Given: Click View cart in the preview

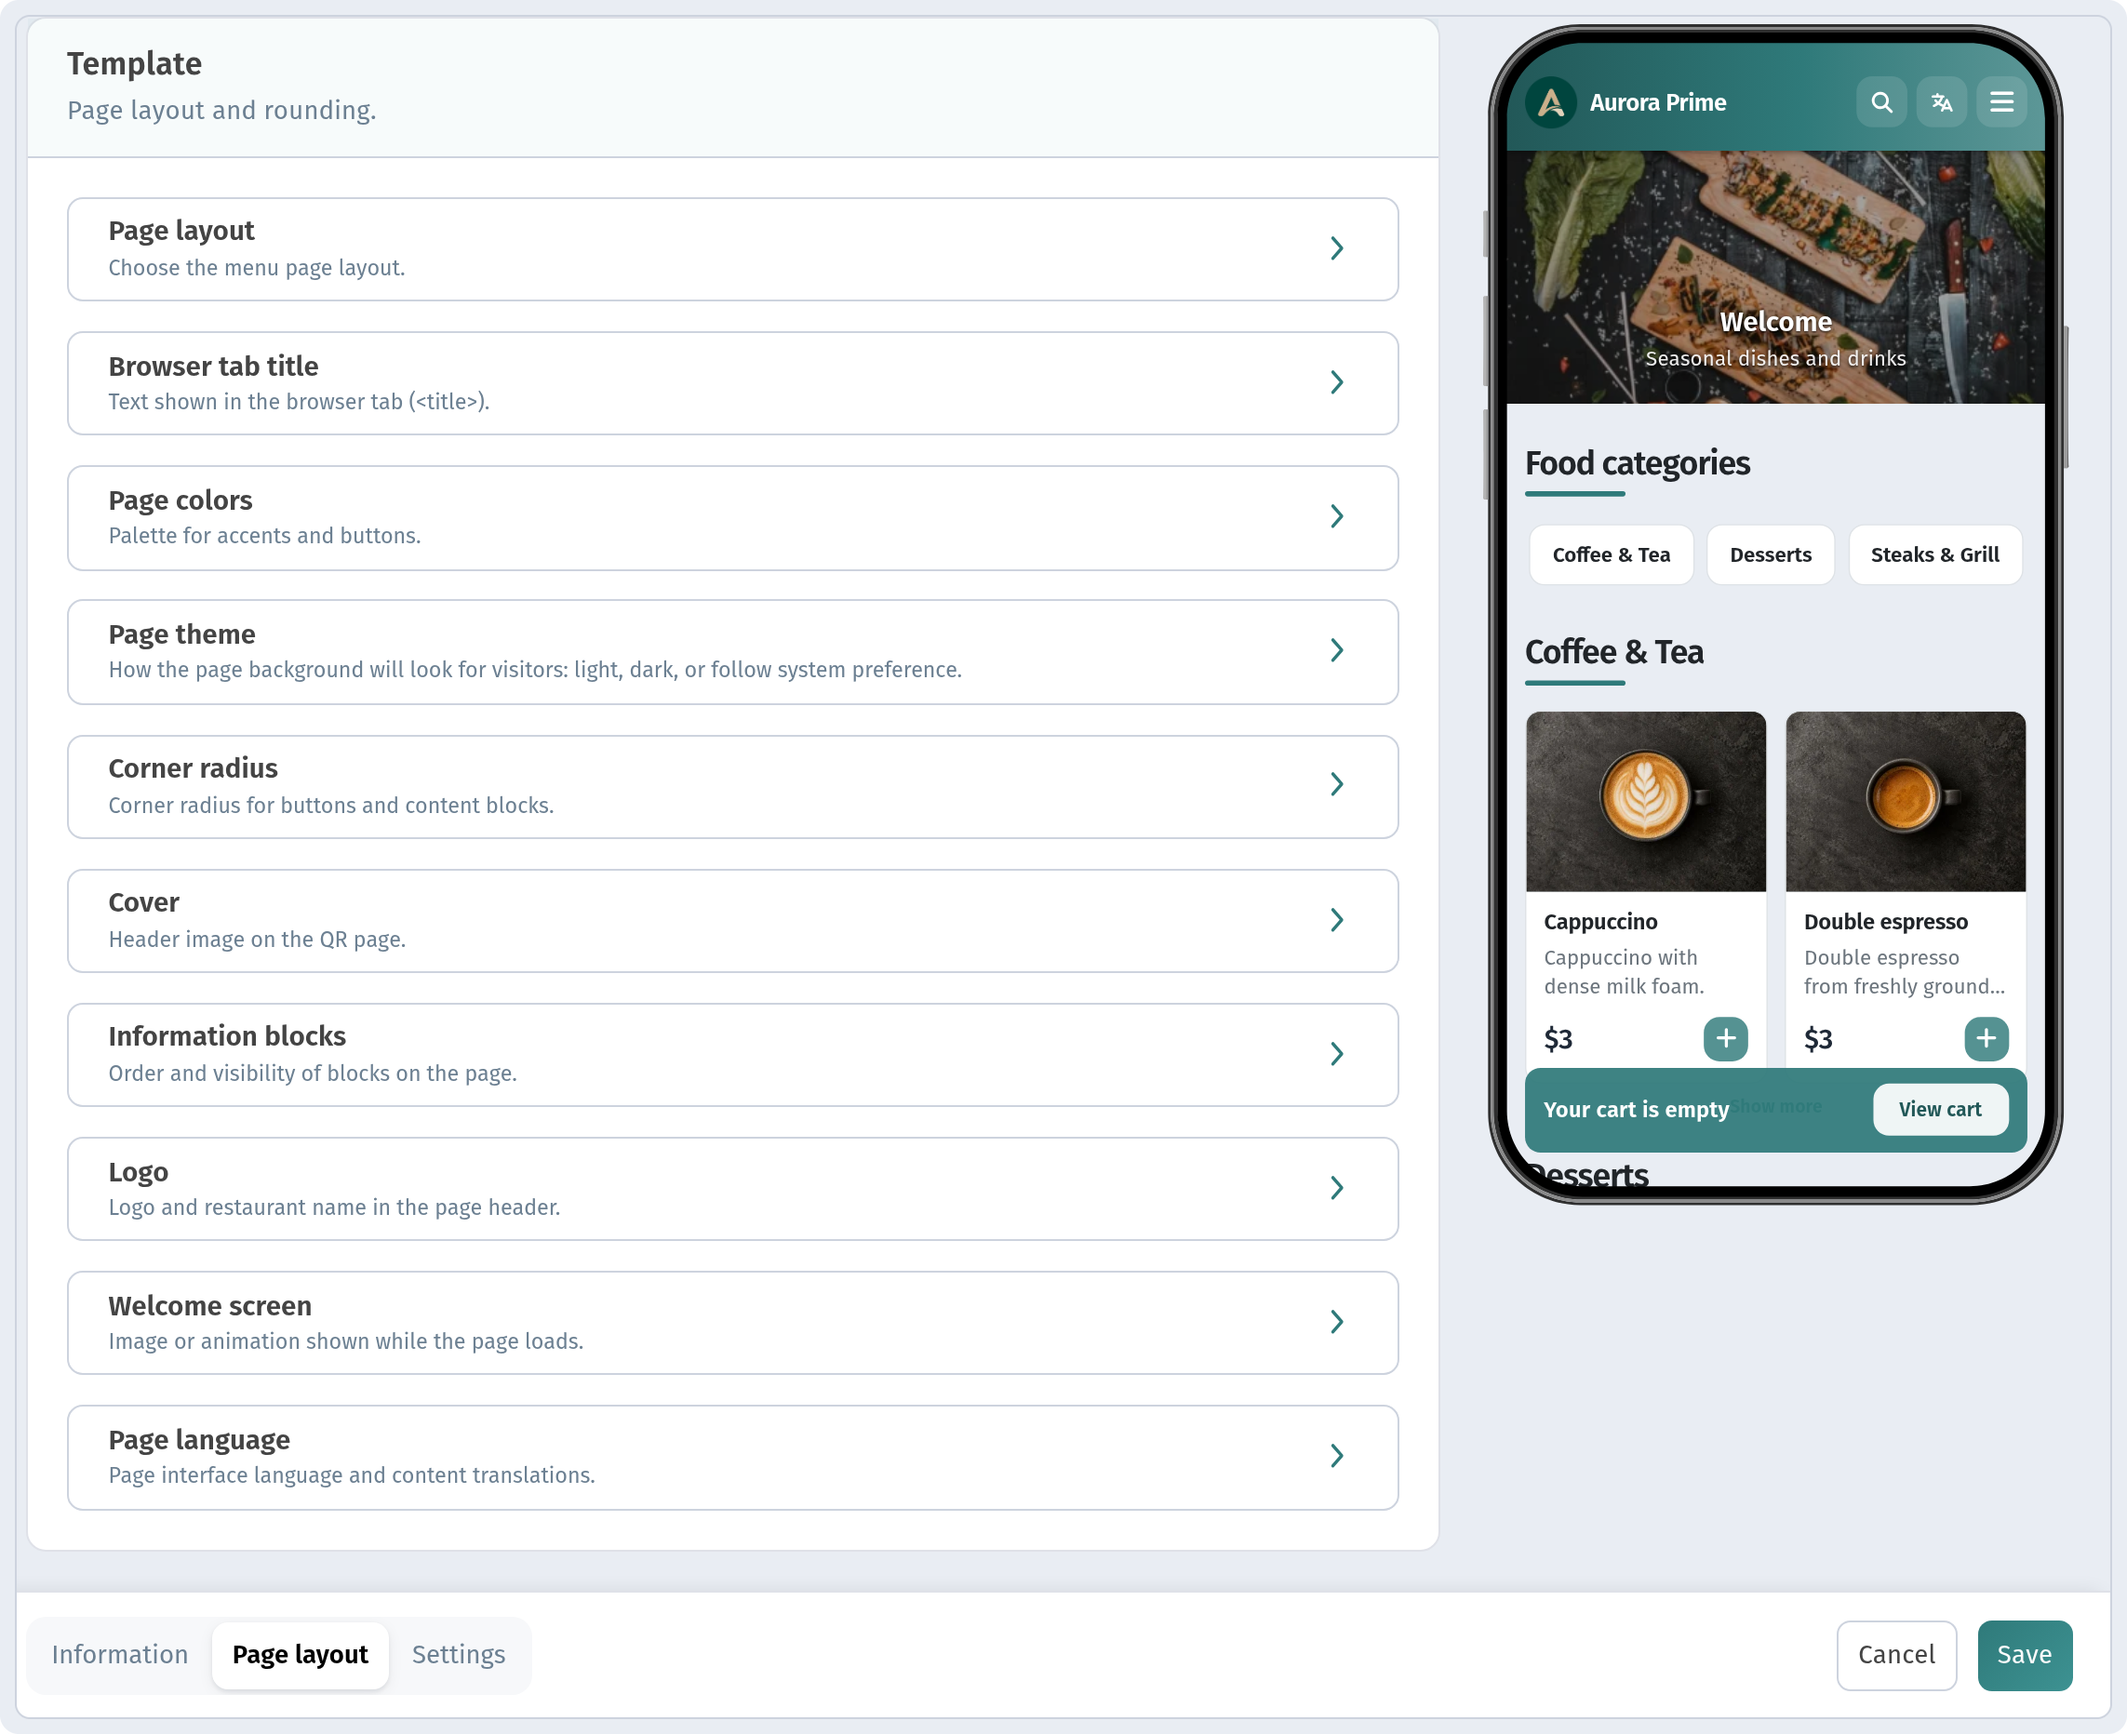Looking at the screenshot, I should coord(1939,1109).
